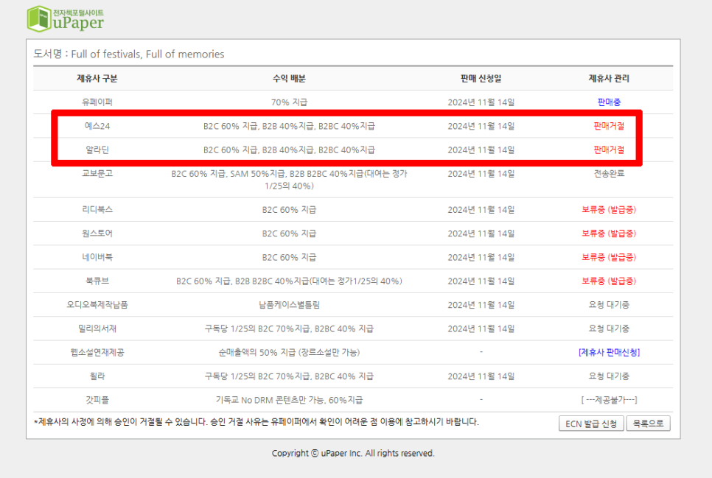
Task: Select the 밀리의서재 partner name
Action: click(x=97, y=328)
